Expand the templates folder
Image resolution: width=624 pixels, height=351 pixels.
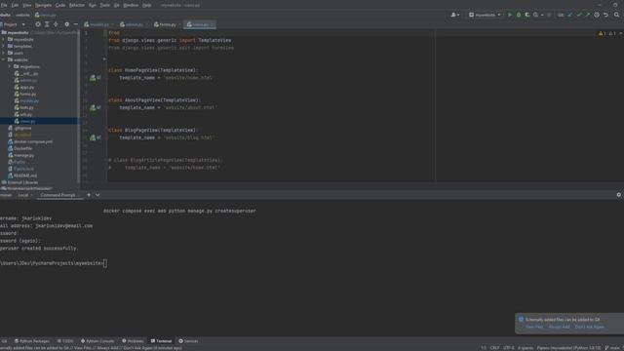tap(4, 46)
